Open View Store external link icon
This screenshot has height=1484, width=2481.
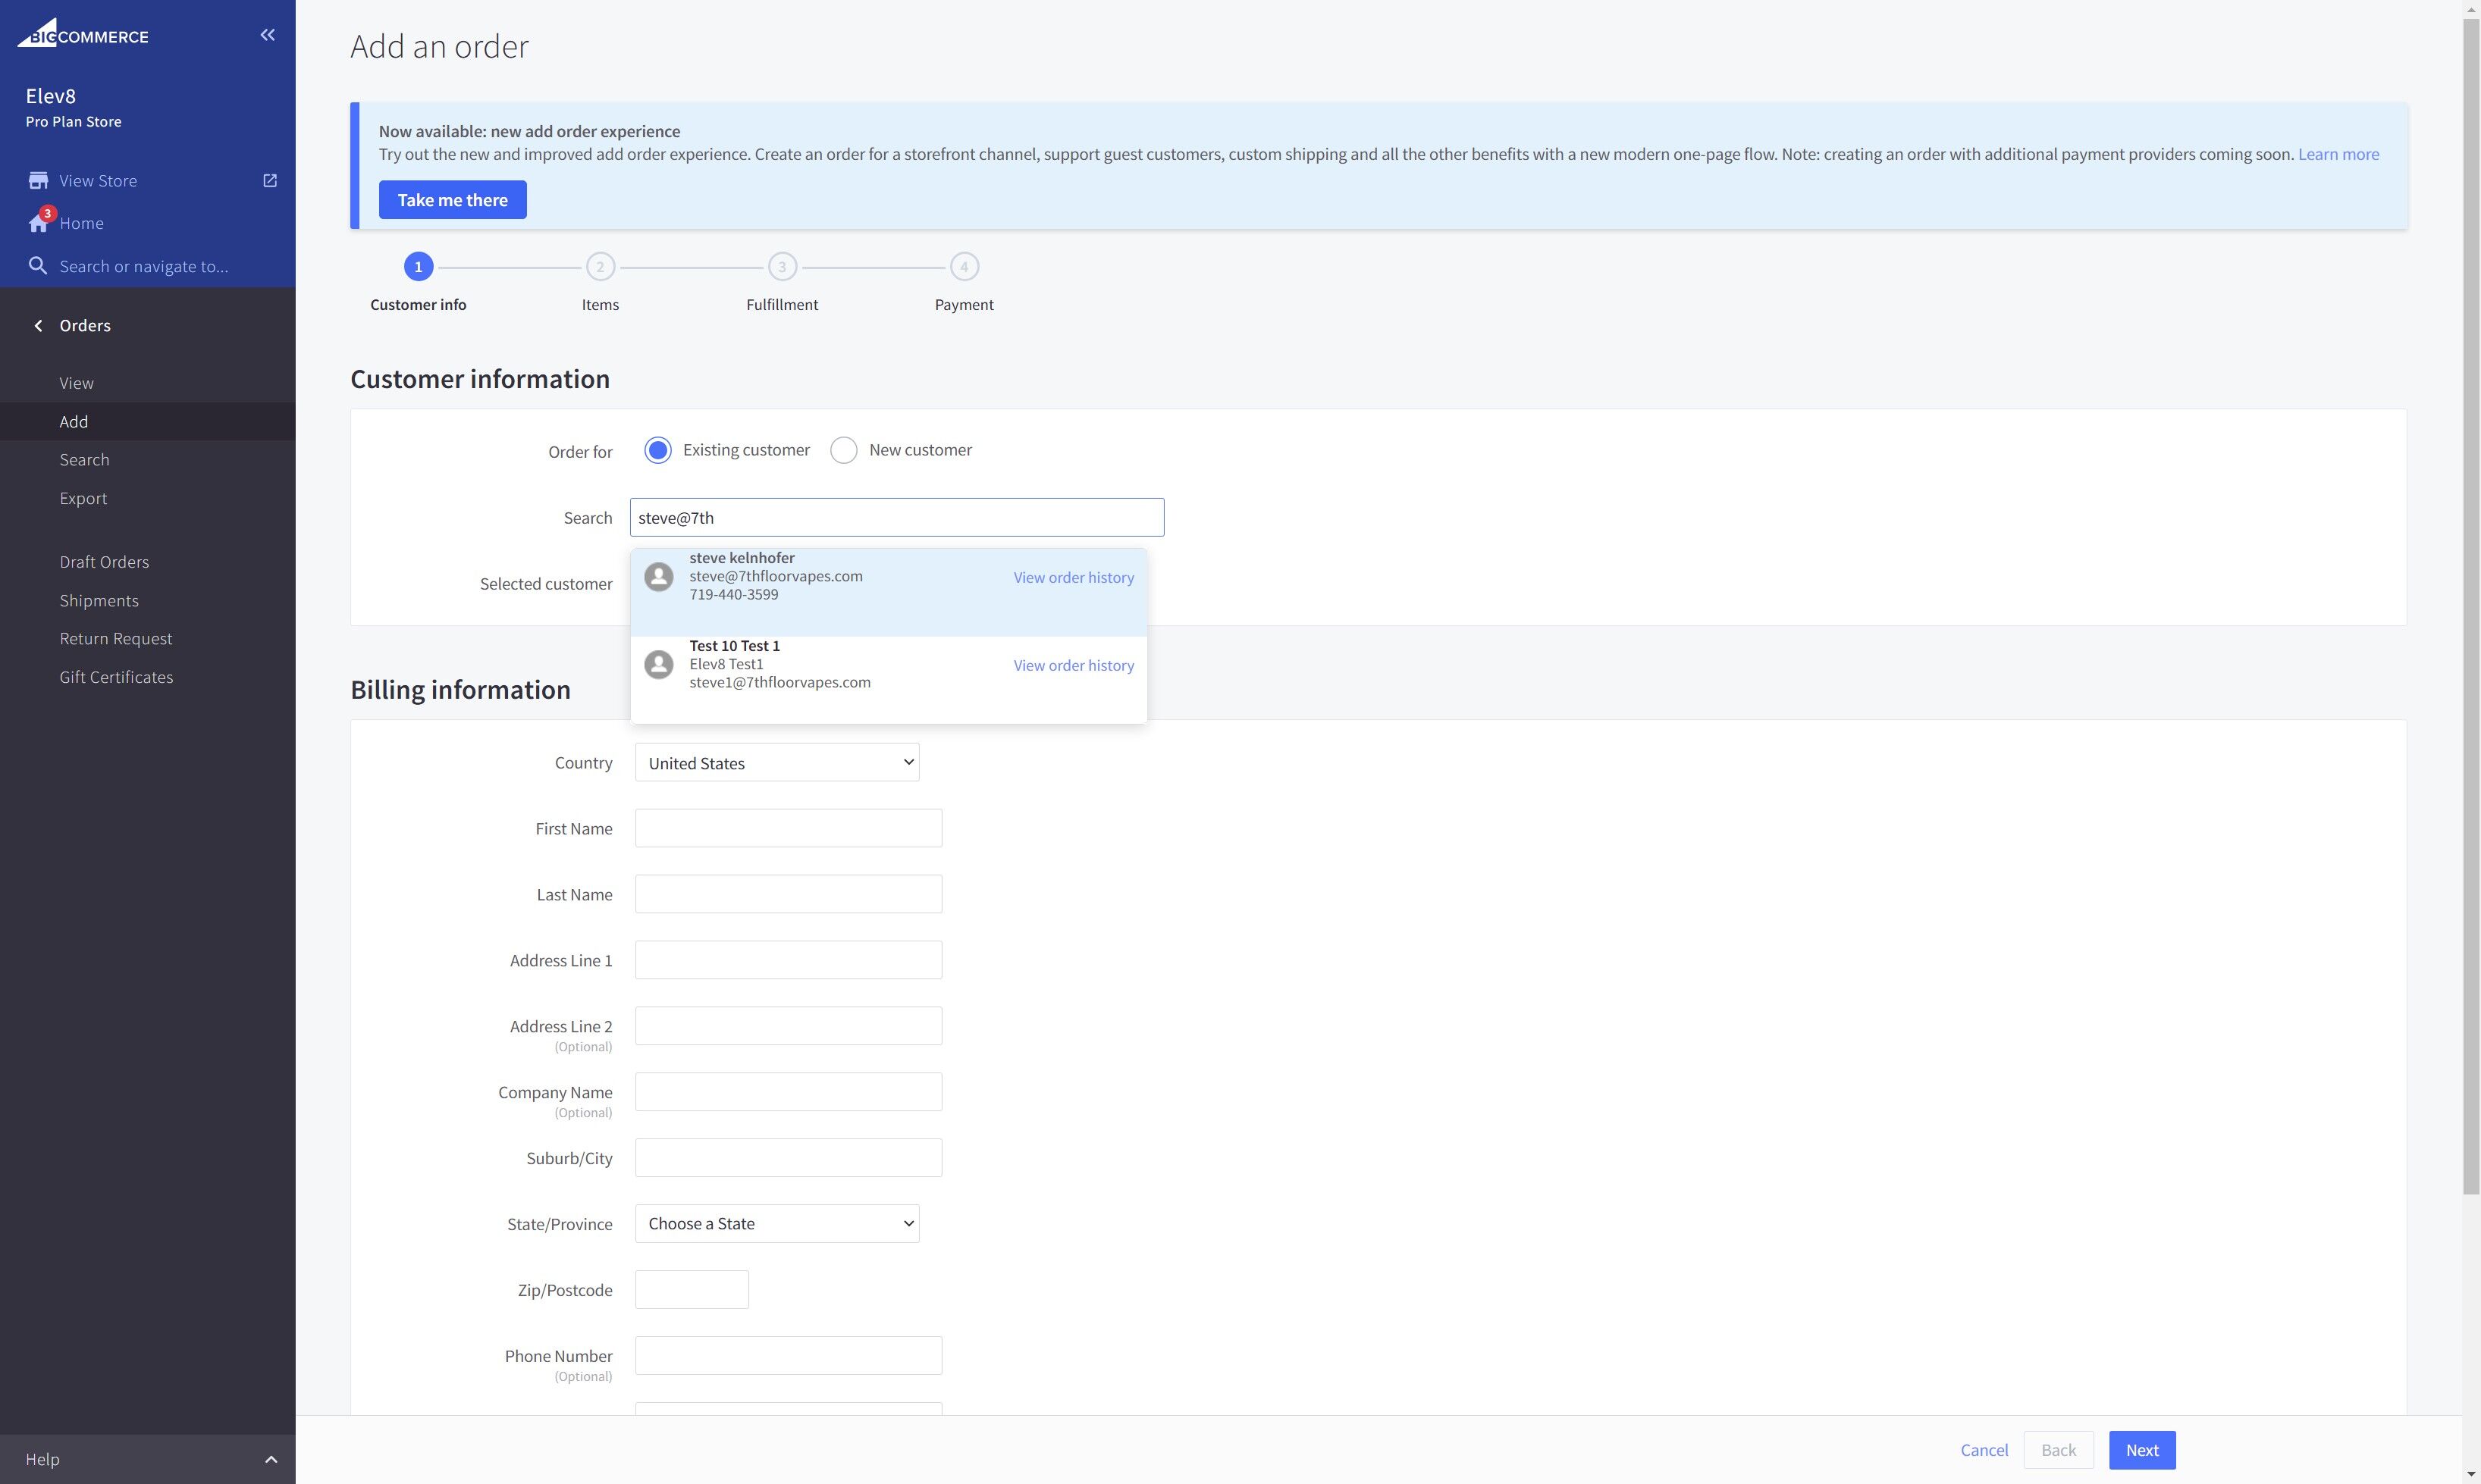coord(269,181)
